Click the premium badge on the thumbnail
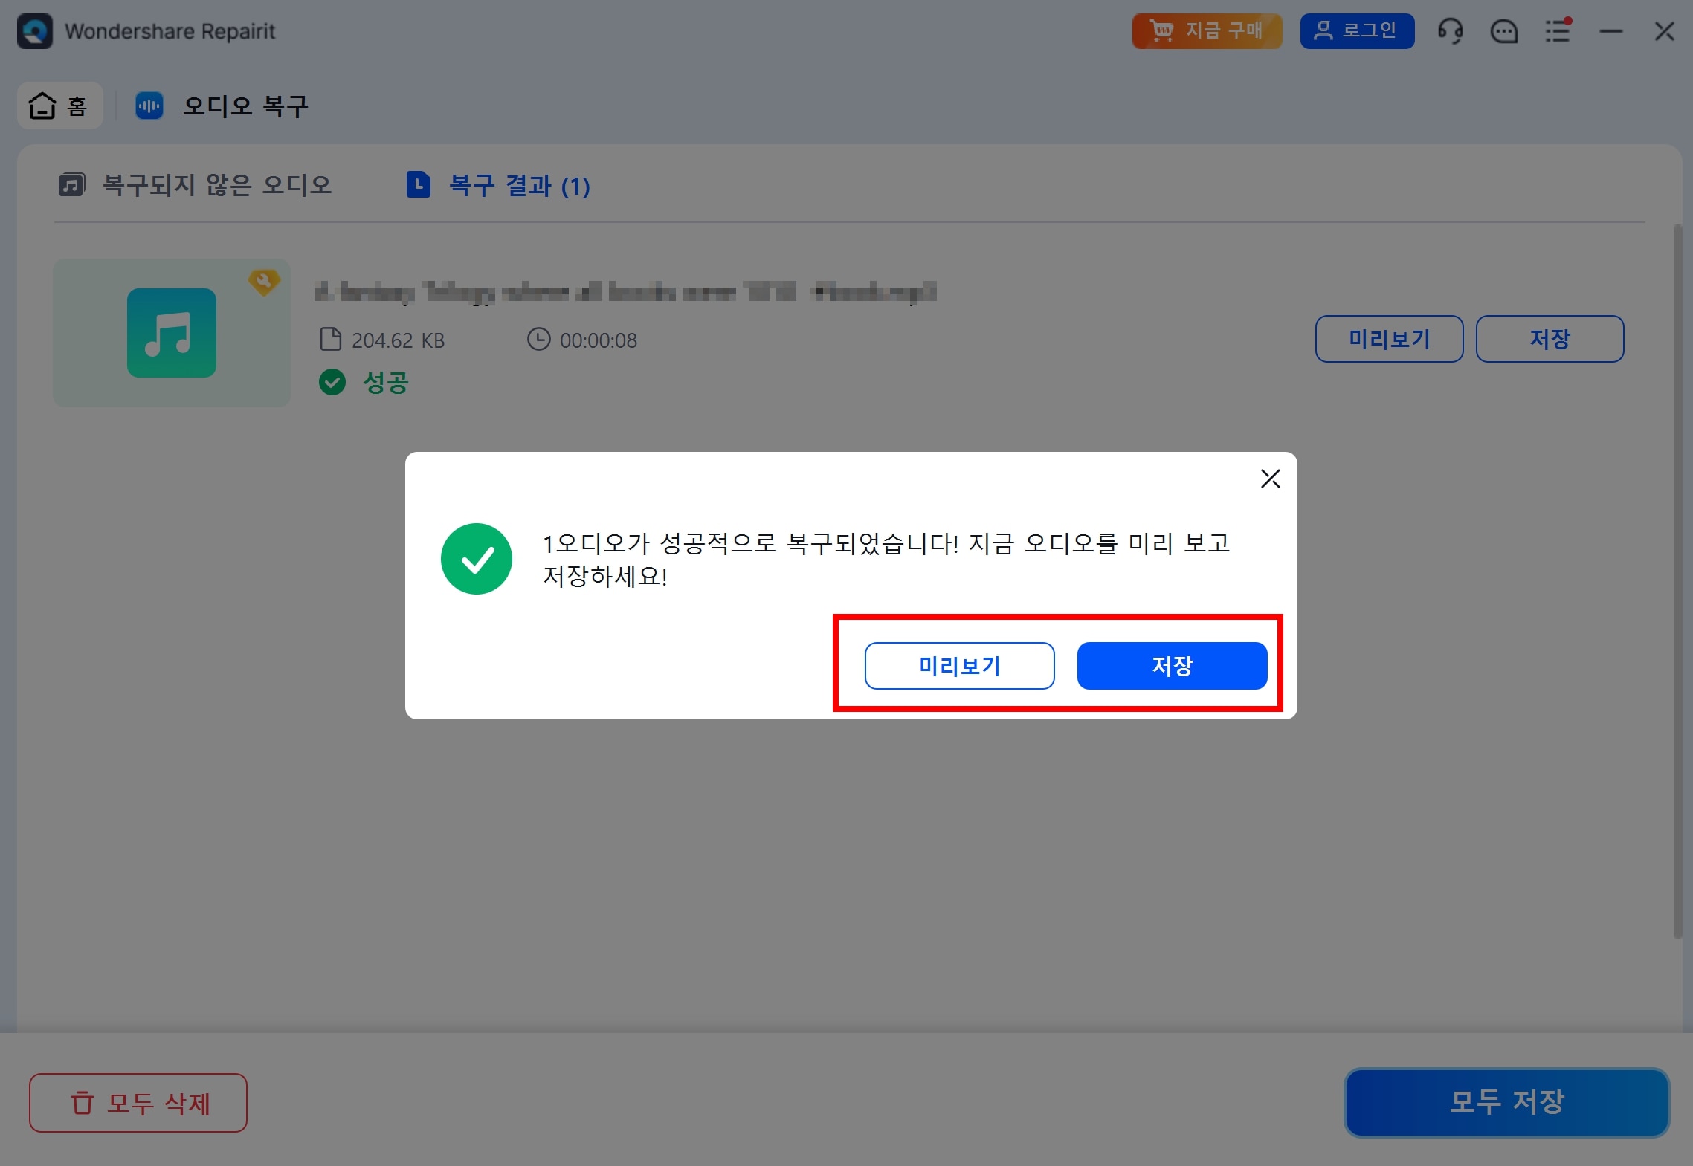 [263, 281]
